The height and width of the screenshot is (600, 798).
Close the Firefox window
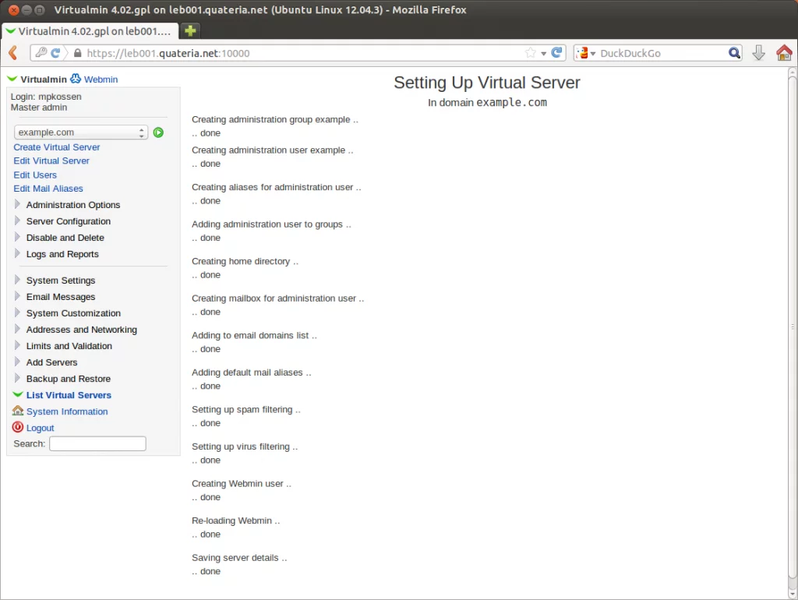click(x=14, y=9)
